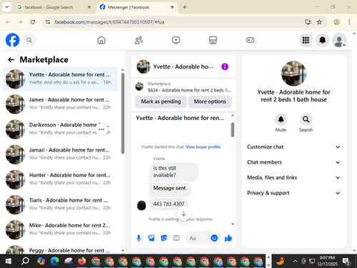Image resolution: width=357 pixels, height=268 pixels.
Task: Open the James conversation in the list
Action: click(60, 104)
